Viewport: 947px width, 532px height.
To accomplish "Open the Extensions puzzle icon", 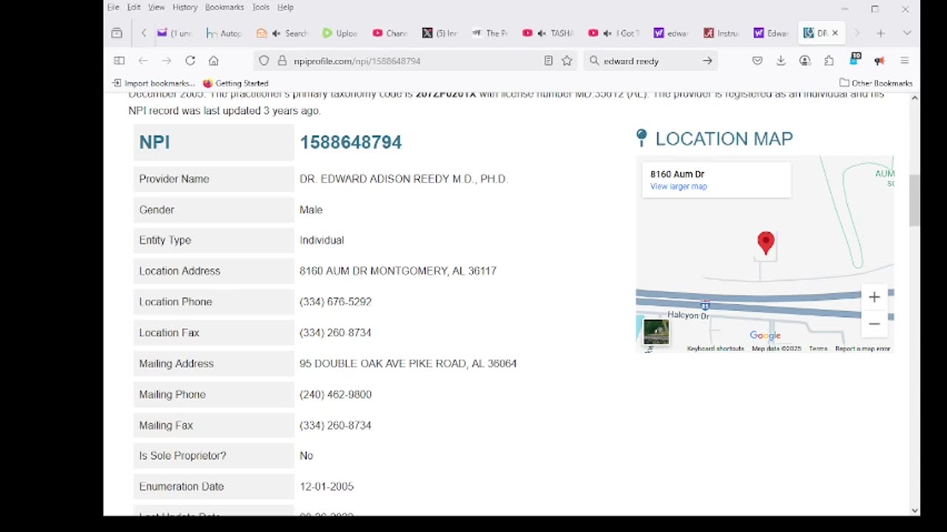I will [x=829, y=61].
